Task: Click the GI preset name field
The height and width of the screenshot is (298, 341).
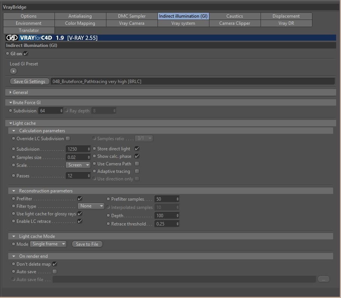Action: click(x=193, y=82)
